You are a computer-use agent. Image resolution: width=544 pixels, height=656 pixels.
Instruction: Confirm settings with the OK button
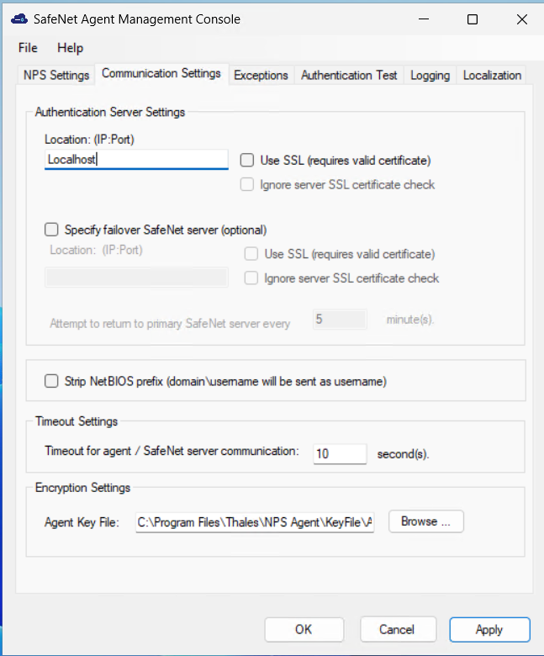[304, 630]
